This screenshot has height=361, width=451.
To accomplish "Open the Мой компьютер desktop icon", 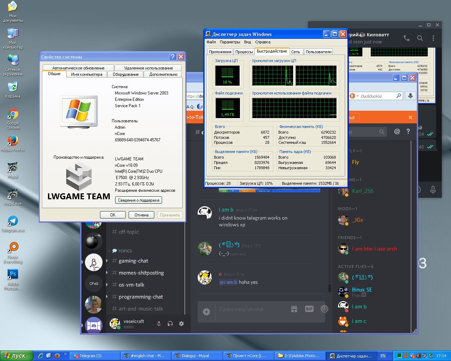I will (x=13, y=38).
